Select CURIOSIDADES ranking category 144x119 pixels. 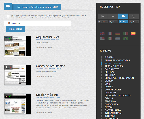(x=113, y=90)
